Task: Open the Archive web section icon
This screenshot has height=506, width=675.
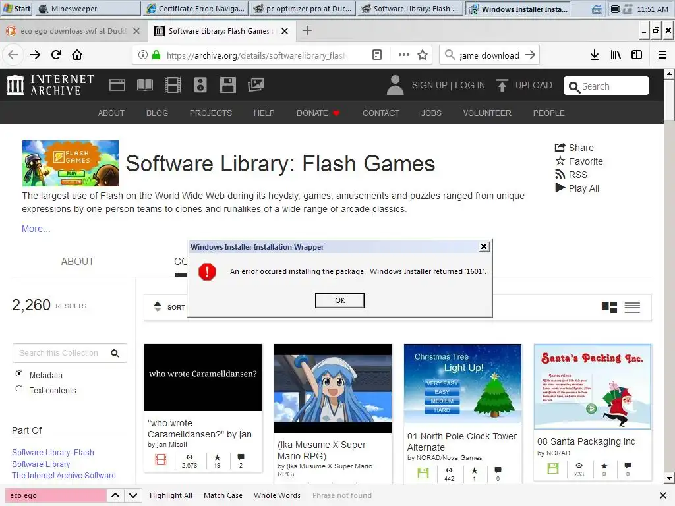Action: (x=117, y=85)
